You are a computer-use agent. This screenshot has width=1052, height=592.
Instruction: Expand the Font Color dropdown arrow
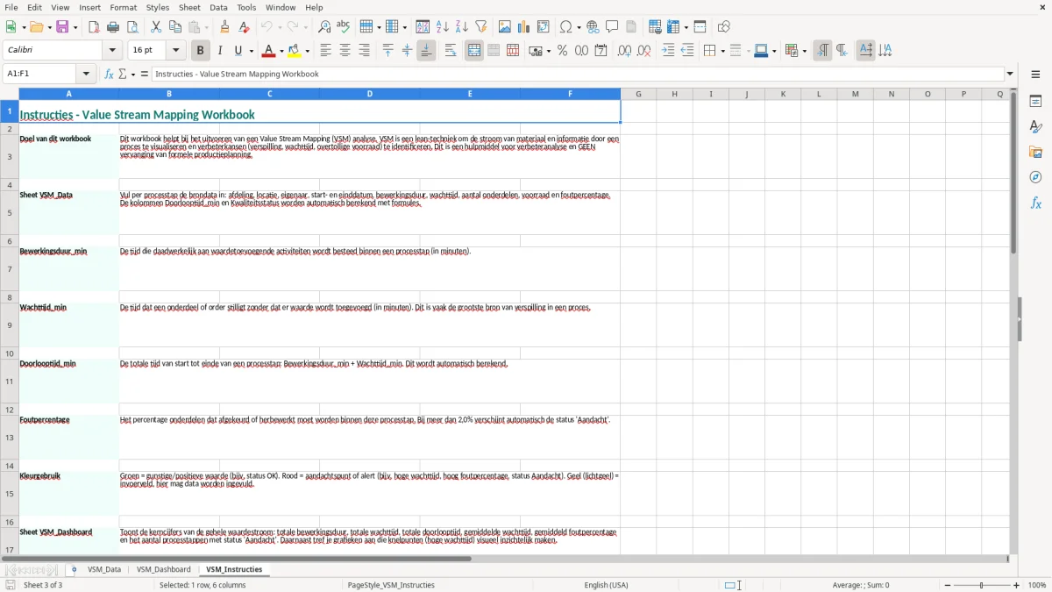pos(281,51)
